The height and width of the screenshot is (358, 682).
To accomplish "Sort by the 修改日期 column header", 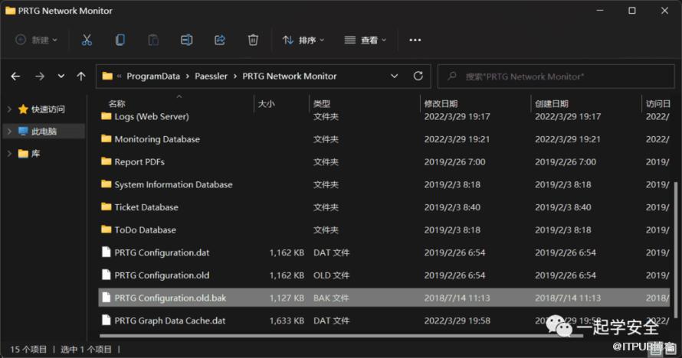I will tap(441, 103).
